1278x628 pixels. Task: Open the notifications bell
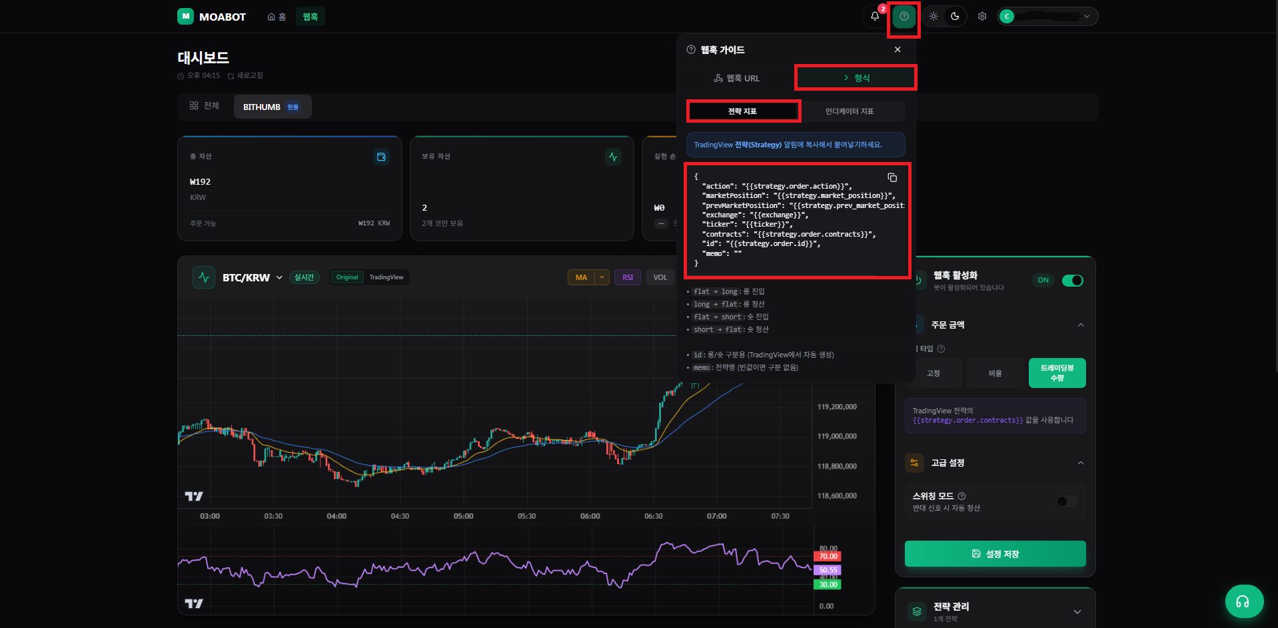pos(875,16)
